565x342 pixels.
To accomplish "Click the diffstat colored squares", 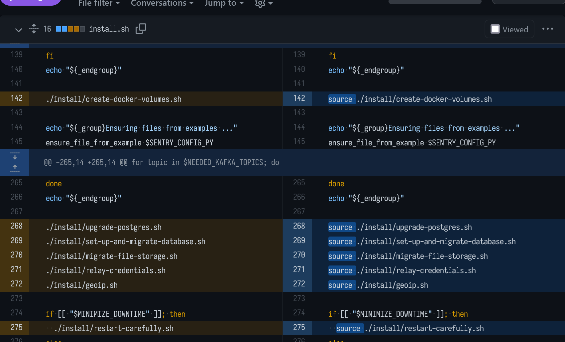I will pyautogui.click(x=70, y=29).
